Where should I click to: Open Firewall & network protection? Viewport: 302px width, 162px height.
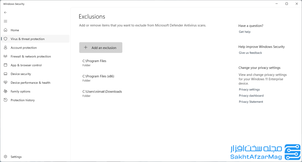35,56
